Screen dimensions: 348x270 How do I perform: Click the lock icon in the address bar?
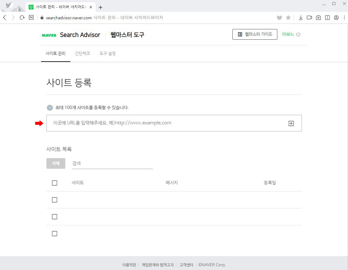(x=42, y=17)
